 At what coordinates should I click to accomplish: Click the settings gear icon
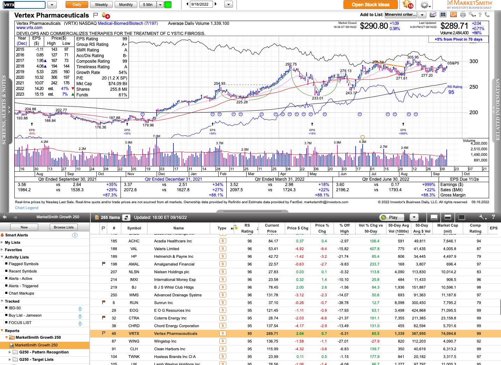pos(425,5)
